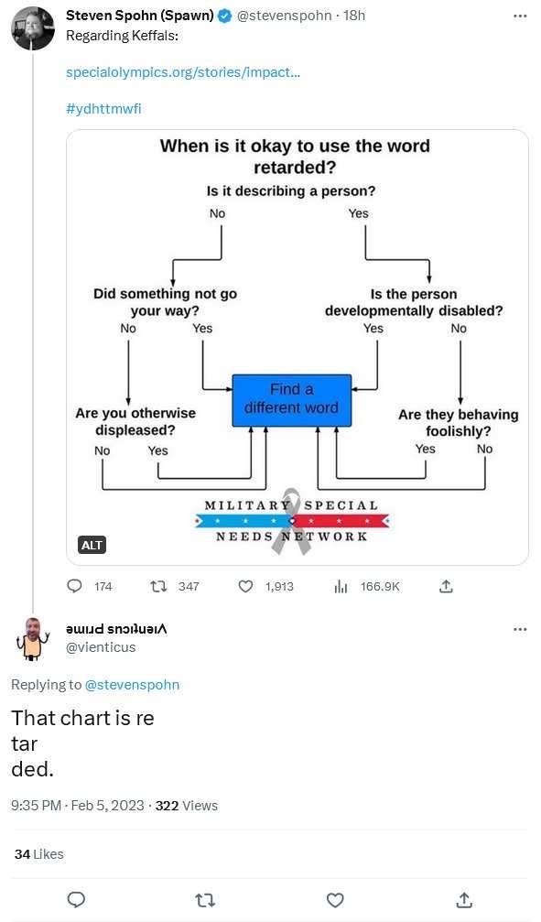Share the vienticus reply with bottom share icon
The height and width of the screenshot is (922, 541).
[464, 900]
